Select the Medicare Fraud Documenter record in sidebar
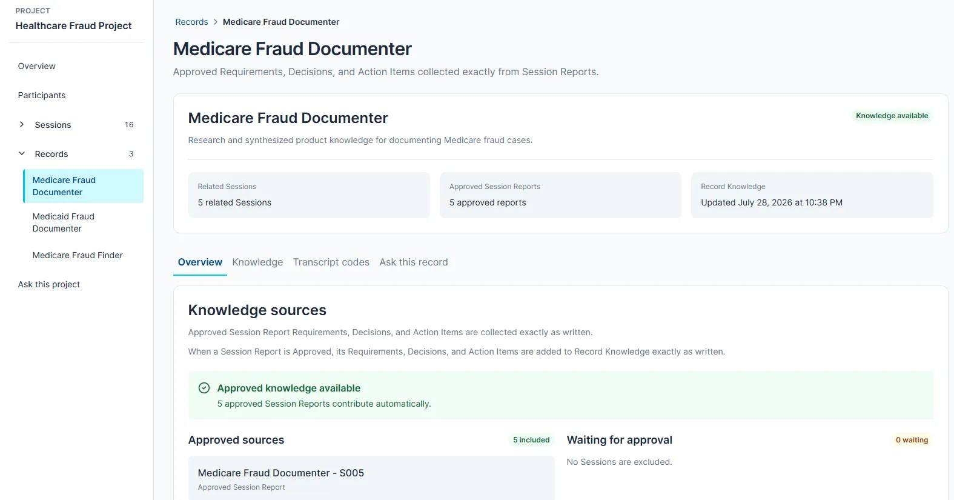The height and width of the screenshot is (500, 954). (x=84, y=186)
